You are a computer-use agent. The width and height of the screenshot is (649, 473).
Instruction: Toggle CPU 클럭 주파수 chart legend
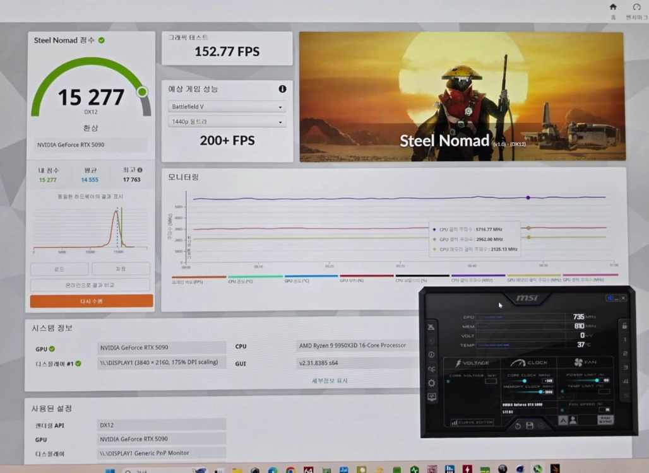coord(478,277)
